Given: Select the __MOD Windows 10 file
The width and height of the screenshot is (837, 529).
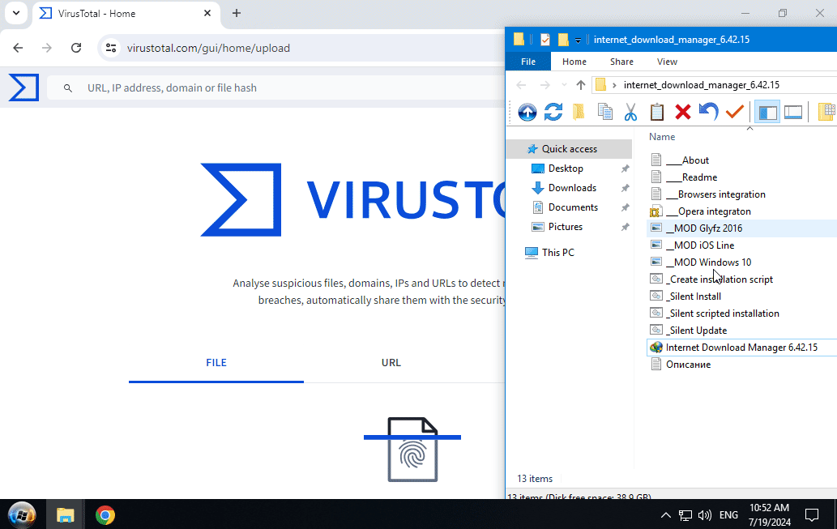Looking at the screenshot, I should pyautogui.click(x=708, y=262).
